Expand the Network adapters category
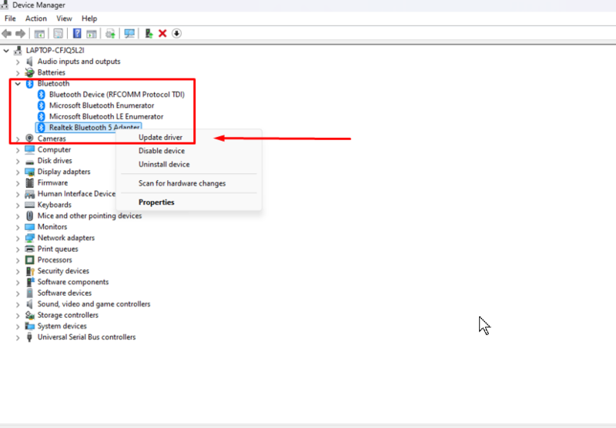The width and height of the screenshot is (616, 428). pos(18,238)
